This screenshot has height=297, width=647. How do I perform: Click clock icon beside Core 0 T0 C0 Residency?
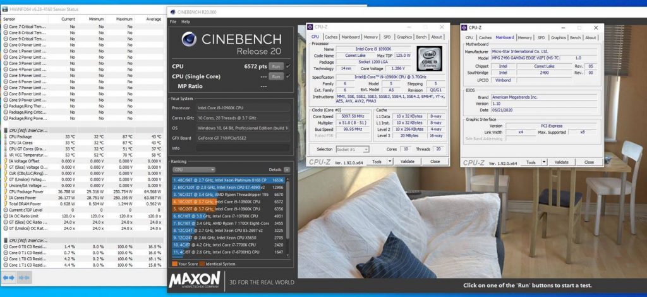click(5, 246)
